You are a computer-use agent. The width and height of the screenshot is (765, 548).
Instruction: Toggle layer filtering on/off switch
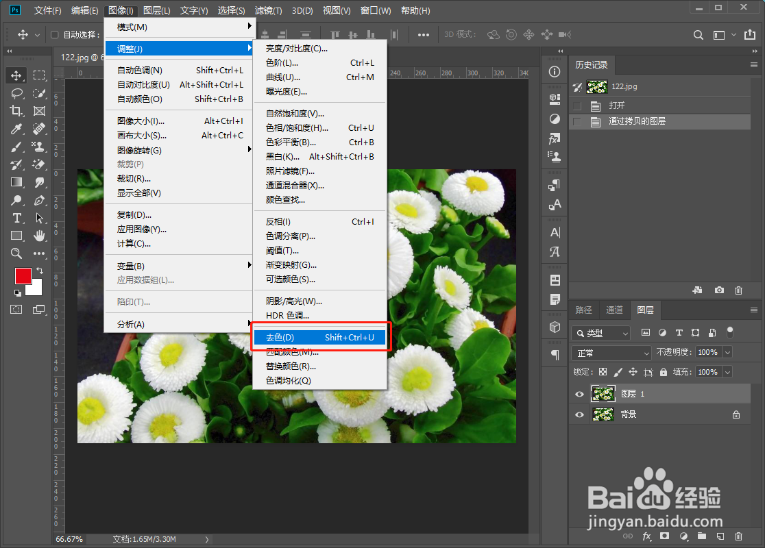[x=730, y=332]
